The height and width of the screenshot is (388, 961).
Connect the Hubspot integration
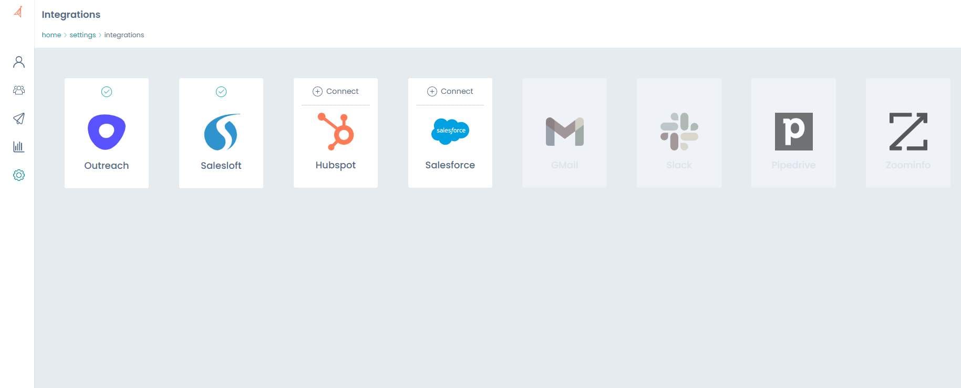(336, 91)
